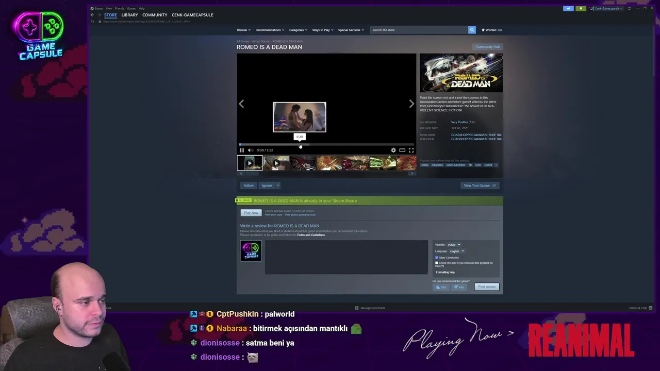Open the CENK-GAMECAPSULE profile tab
660x371 pixels.
click(x=192, y=15)
